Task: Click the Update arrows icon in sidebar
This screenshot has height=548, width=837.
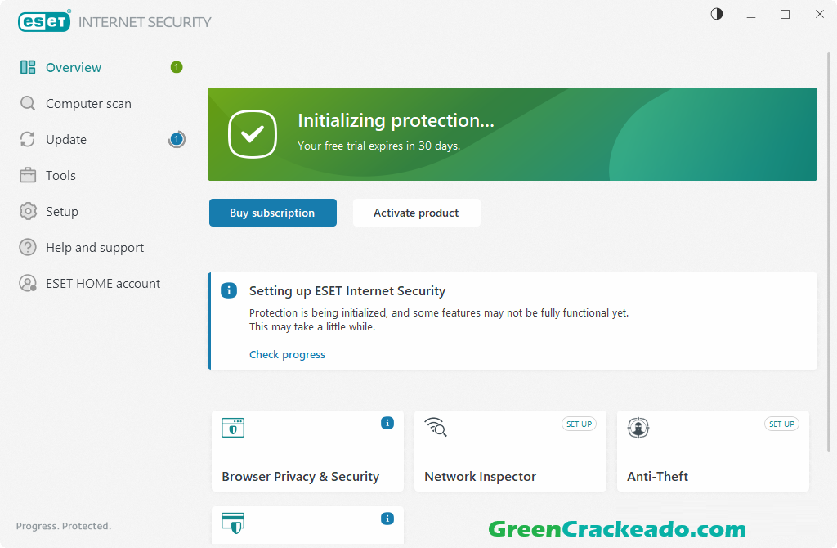Action: click(27, 139)
